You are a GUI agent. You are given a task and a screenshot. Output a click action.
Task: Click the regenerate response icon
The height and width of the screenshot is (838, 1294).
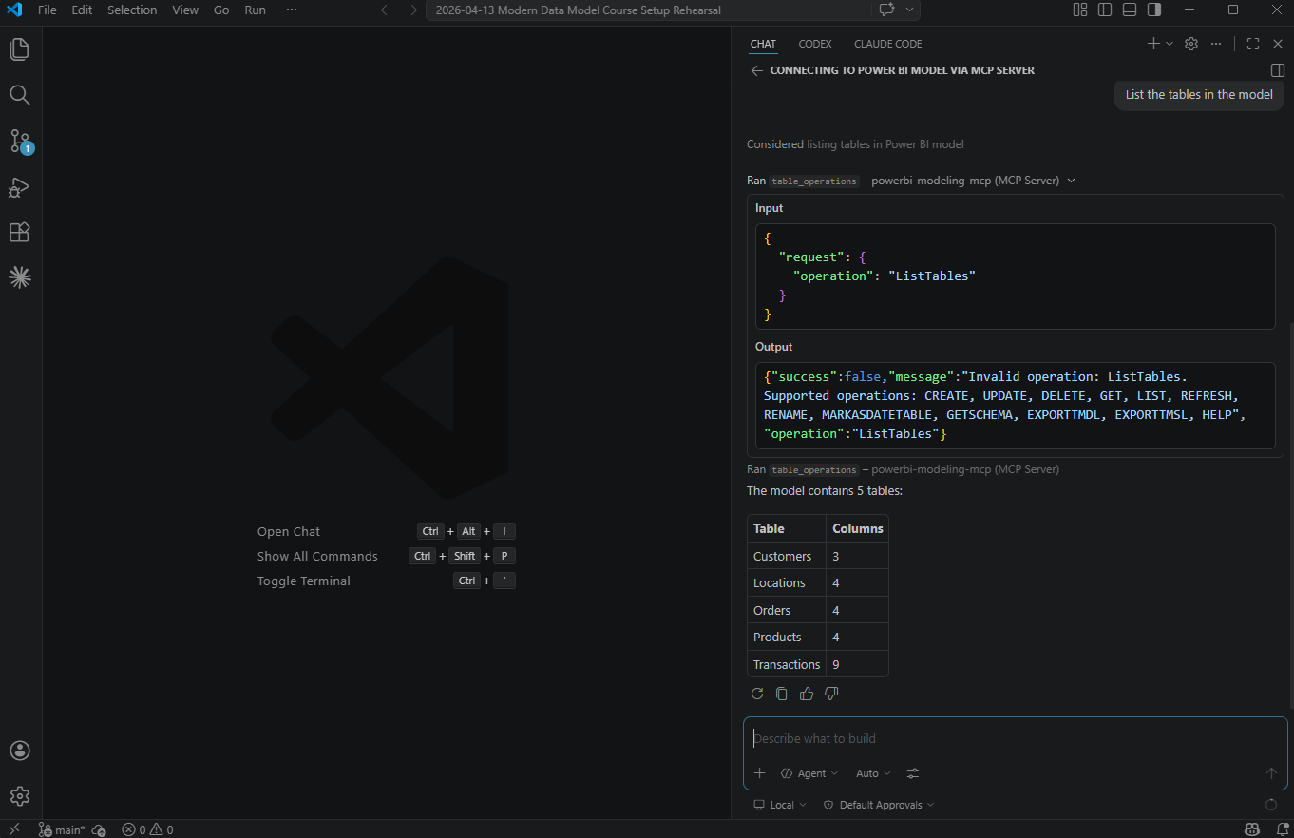[x=756, y=694]
